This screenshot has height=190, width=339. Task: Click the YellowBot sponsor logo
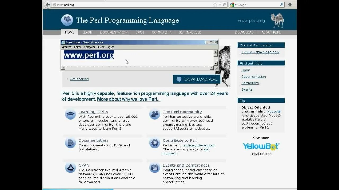261,146
